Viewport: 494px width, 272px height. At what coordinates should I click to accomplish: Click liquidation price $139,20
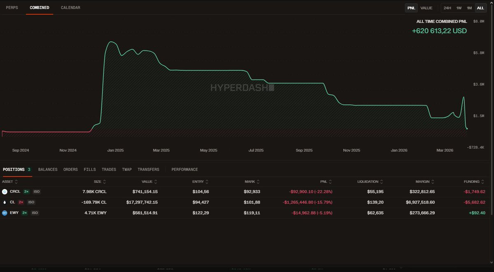click(x=376, y=202)
